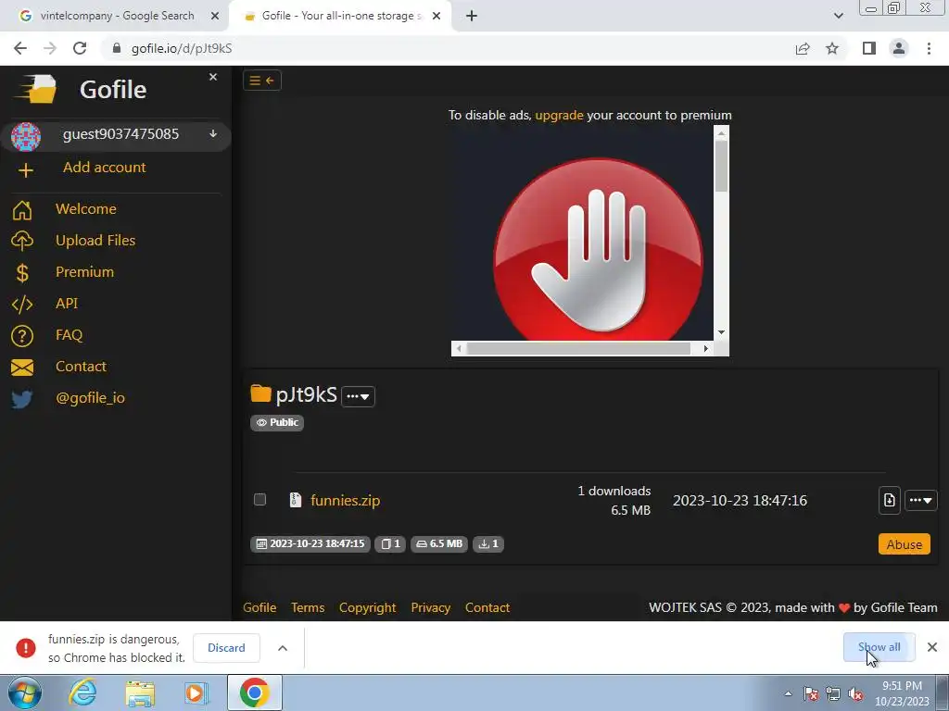Open the Privacy footer link
The width and height of the screenshot is (949, 711).
[430, 607]
